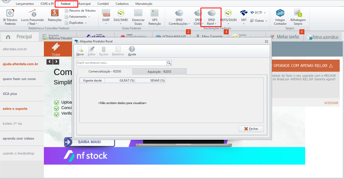
Task: Open GPS Retenção
Action: pyautogui.click(x=155, y=17)
